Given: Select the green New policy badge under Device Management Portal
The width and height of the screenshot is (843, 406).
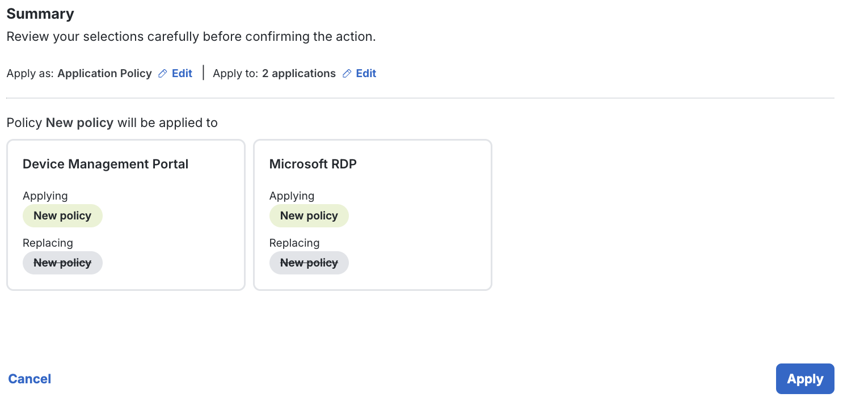Looking at the screenshot, I should pyautogui.click(x=62, y=215).
